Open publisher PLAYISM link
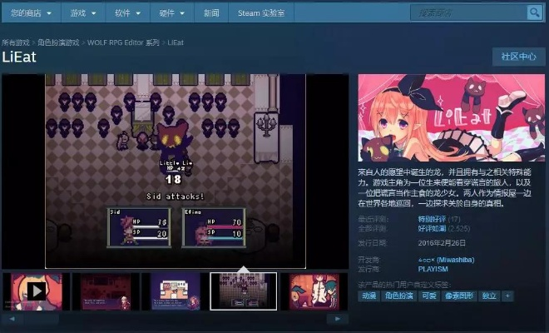The width and height of the screenshot is (549, 333). (x=433, y=269)
